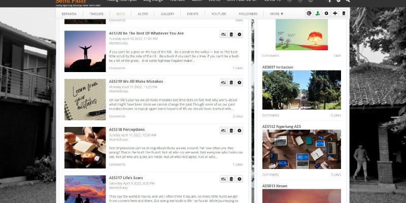Open adjust sliders icon for AES319 post
The width and height of the screenshot is (406, 203).
pyautogui.click(x=223, y=82)
